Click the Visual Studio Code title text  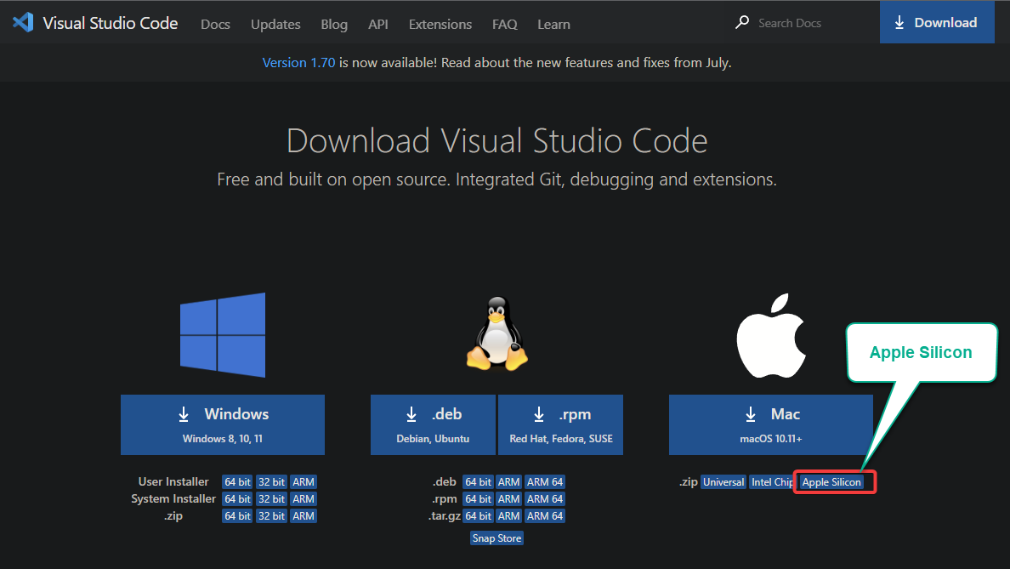click(111, 23)
